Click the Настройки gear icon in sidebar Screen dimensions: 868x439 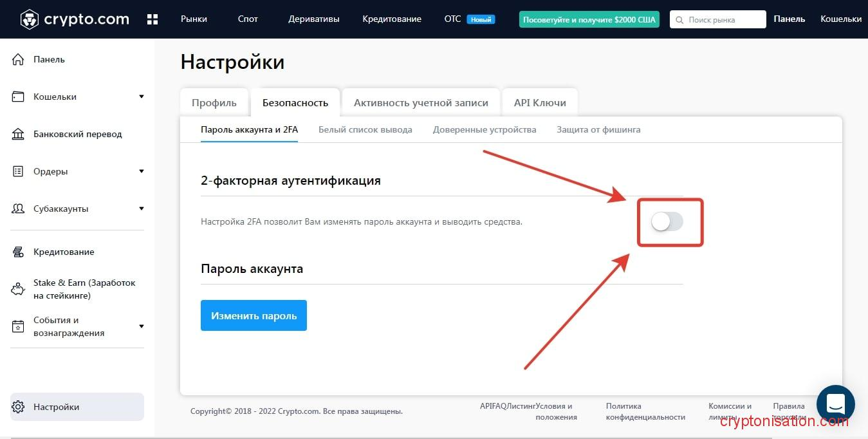tap(18, 407)
